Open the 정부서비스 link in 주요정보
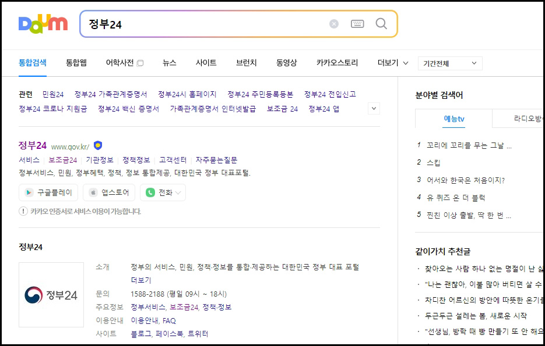The image size is (545, 346). (148, 307)
